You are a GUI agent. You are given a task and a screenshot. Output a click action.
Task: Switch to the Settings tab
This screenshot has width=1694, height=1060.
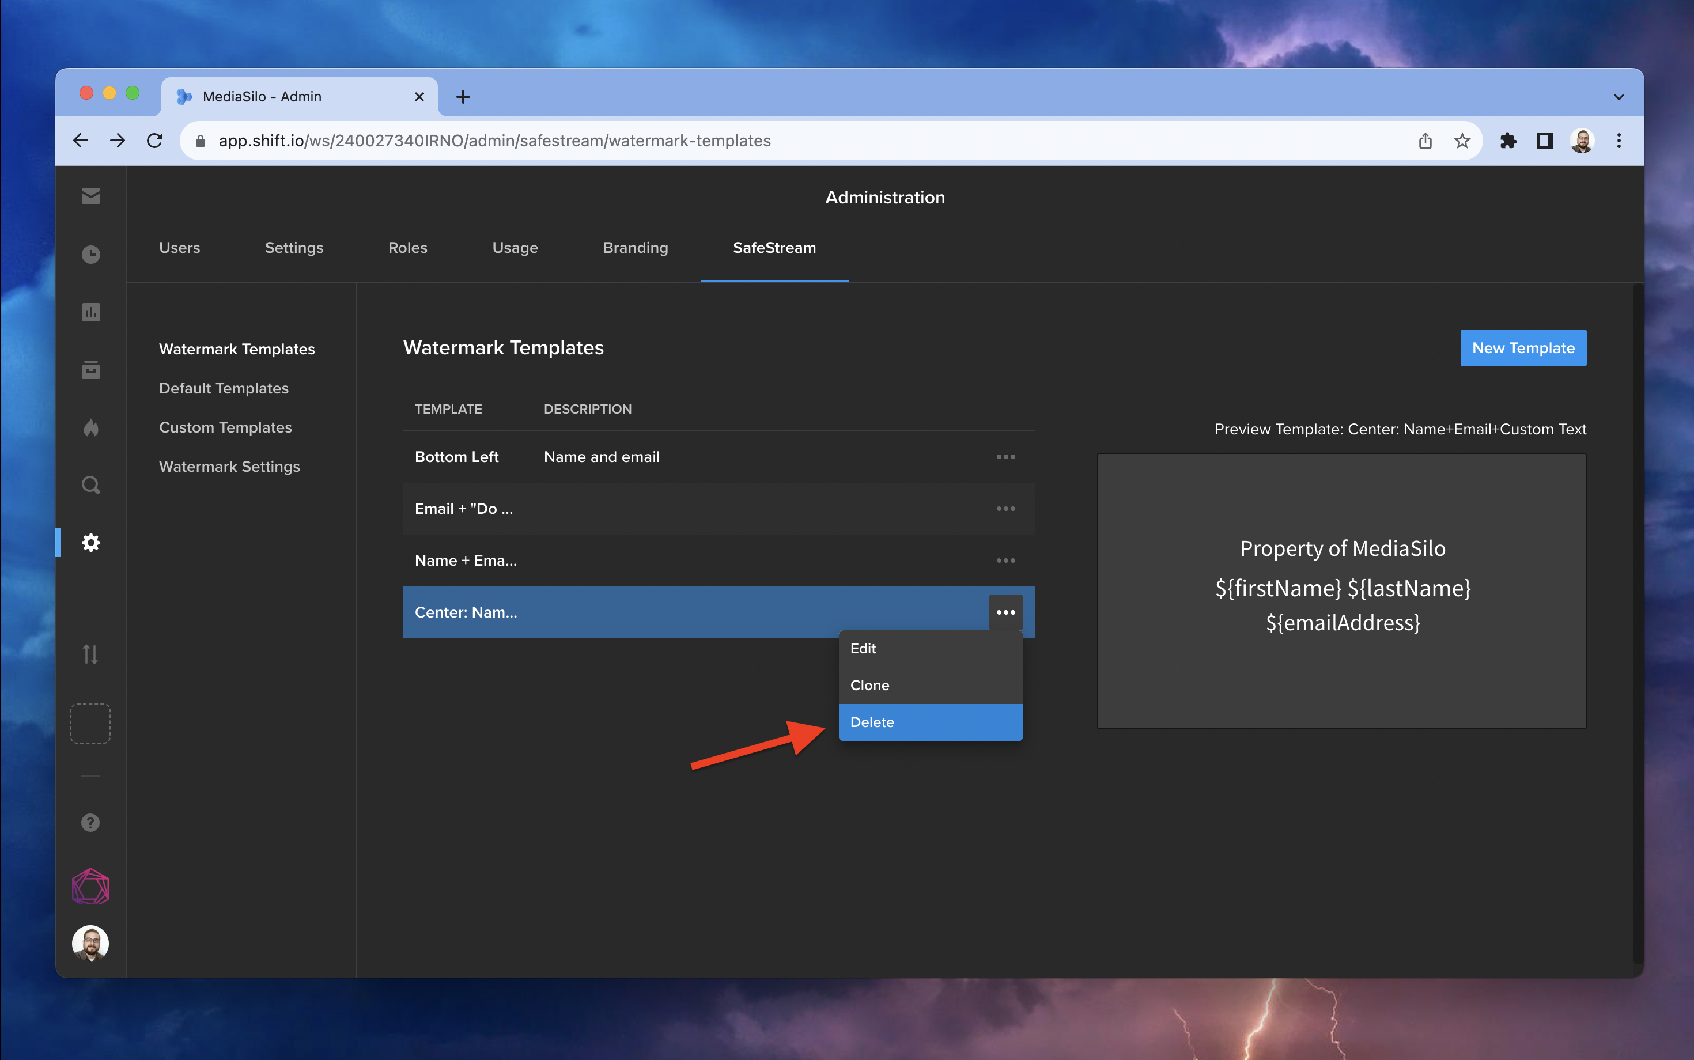(x=294, y=248)
